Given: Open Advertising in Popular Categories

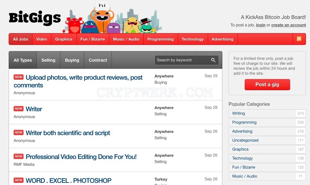Looking at the screenshot, I should (x=267, y=131).
